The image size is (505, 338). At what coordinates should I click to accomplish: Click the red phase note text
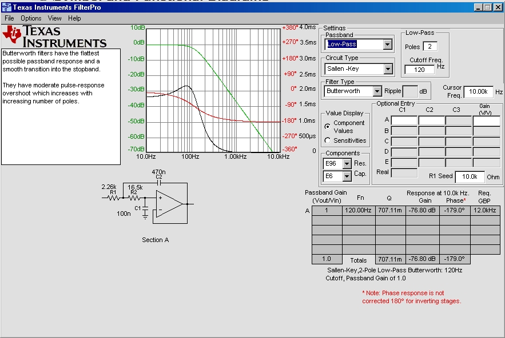pyautogui.click(x=412, y=297)
